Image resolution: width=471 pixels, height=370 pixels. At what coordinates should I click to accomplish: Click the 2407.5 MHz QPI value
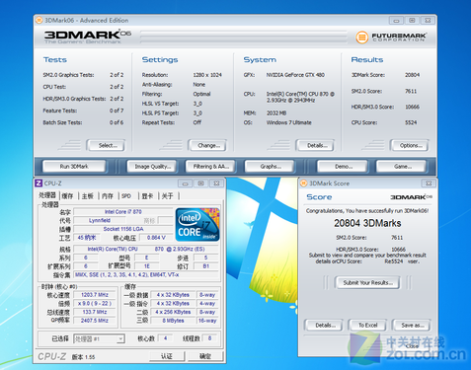95,321
